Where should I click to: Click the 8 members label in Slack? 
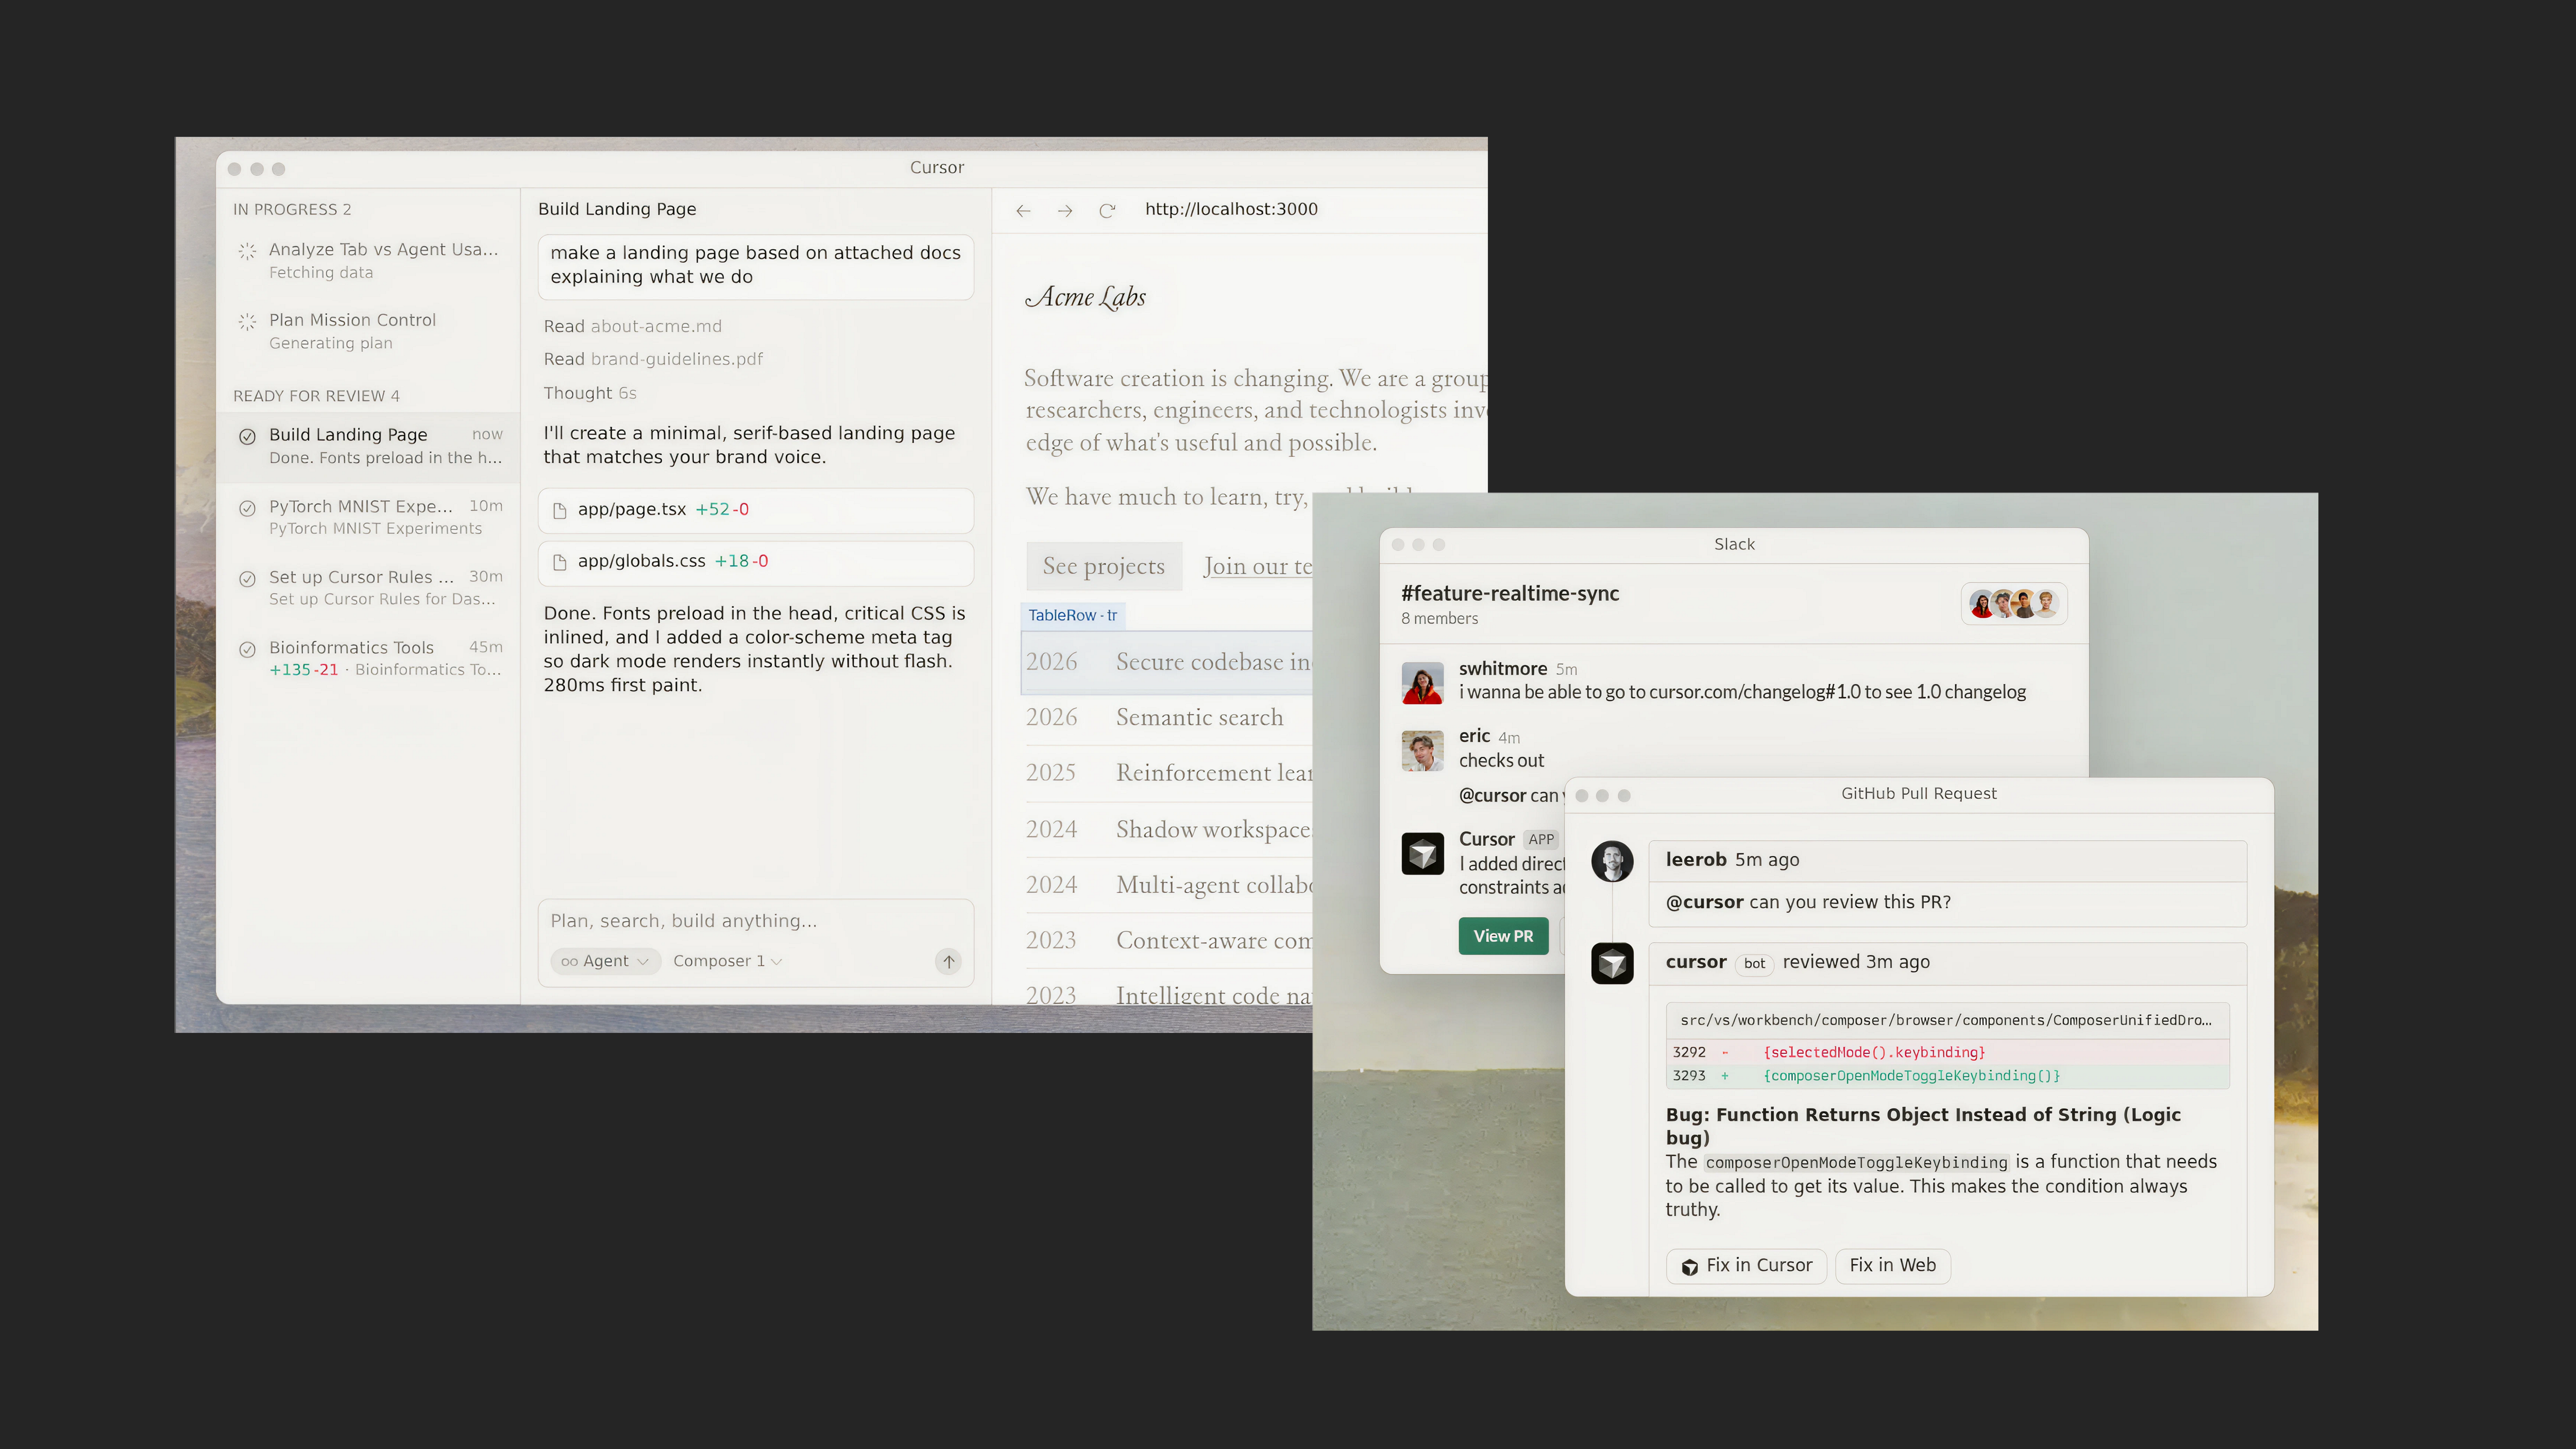[1439, 619]
